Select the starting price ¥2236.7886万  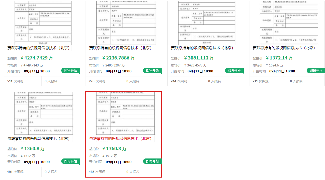point(119,58)
